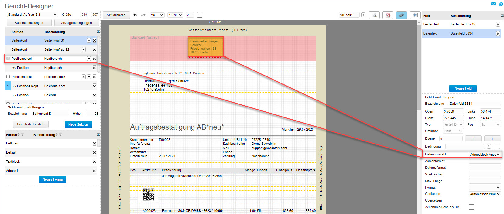The image size is (504, 214).
Task: Click the redo arrow icon
Action: tap(144, 15)
